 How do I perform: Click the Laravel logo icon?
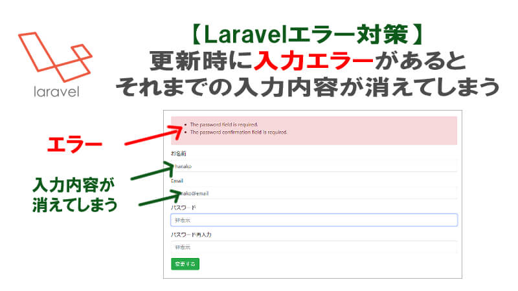[x=55, y=57]
